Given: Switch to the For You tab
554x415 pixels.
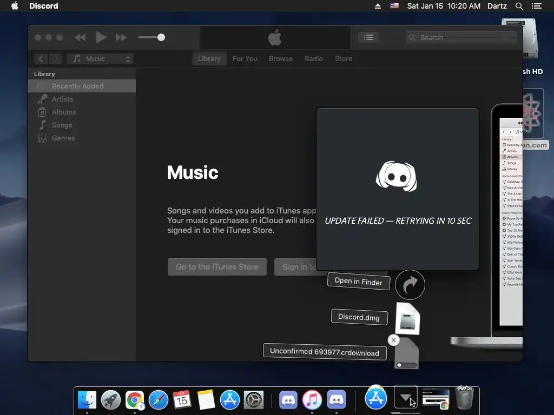Looking at the screenshot, I should [245, 59].
